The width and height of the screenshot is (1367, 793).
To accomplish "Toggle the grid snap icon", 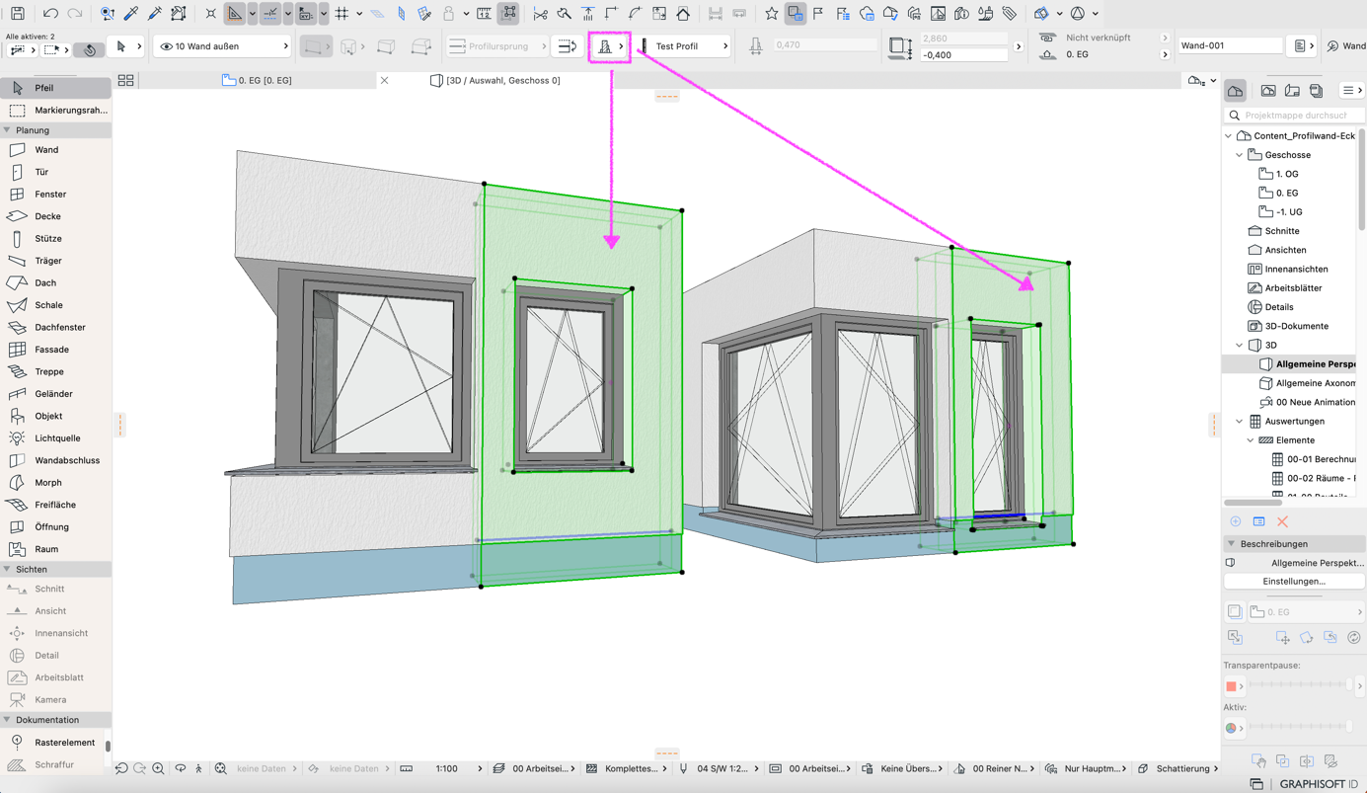I will [x=342, y=14].
